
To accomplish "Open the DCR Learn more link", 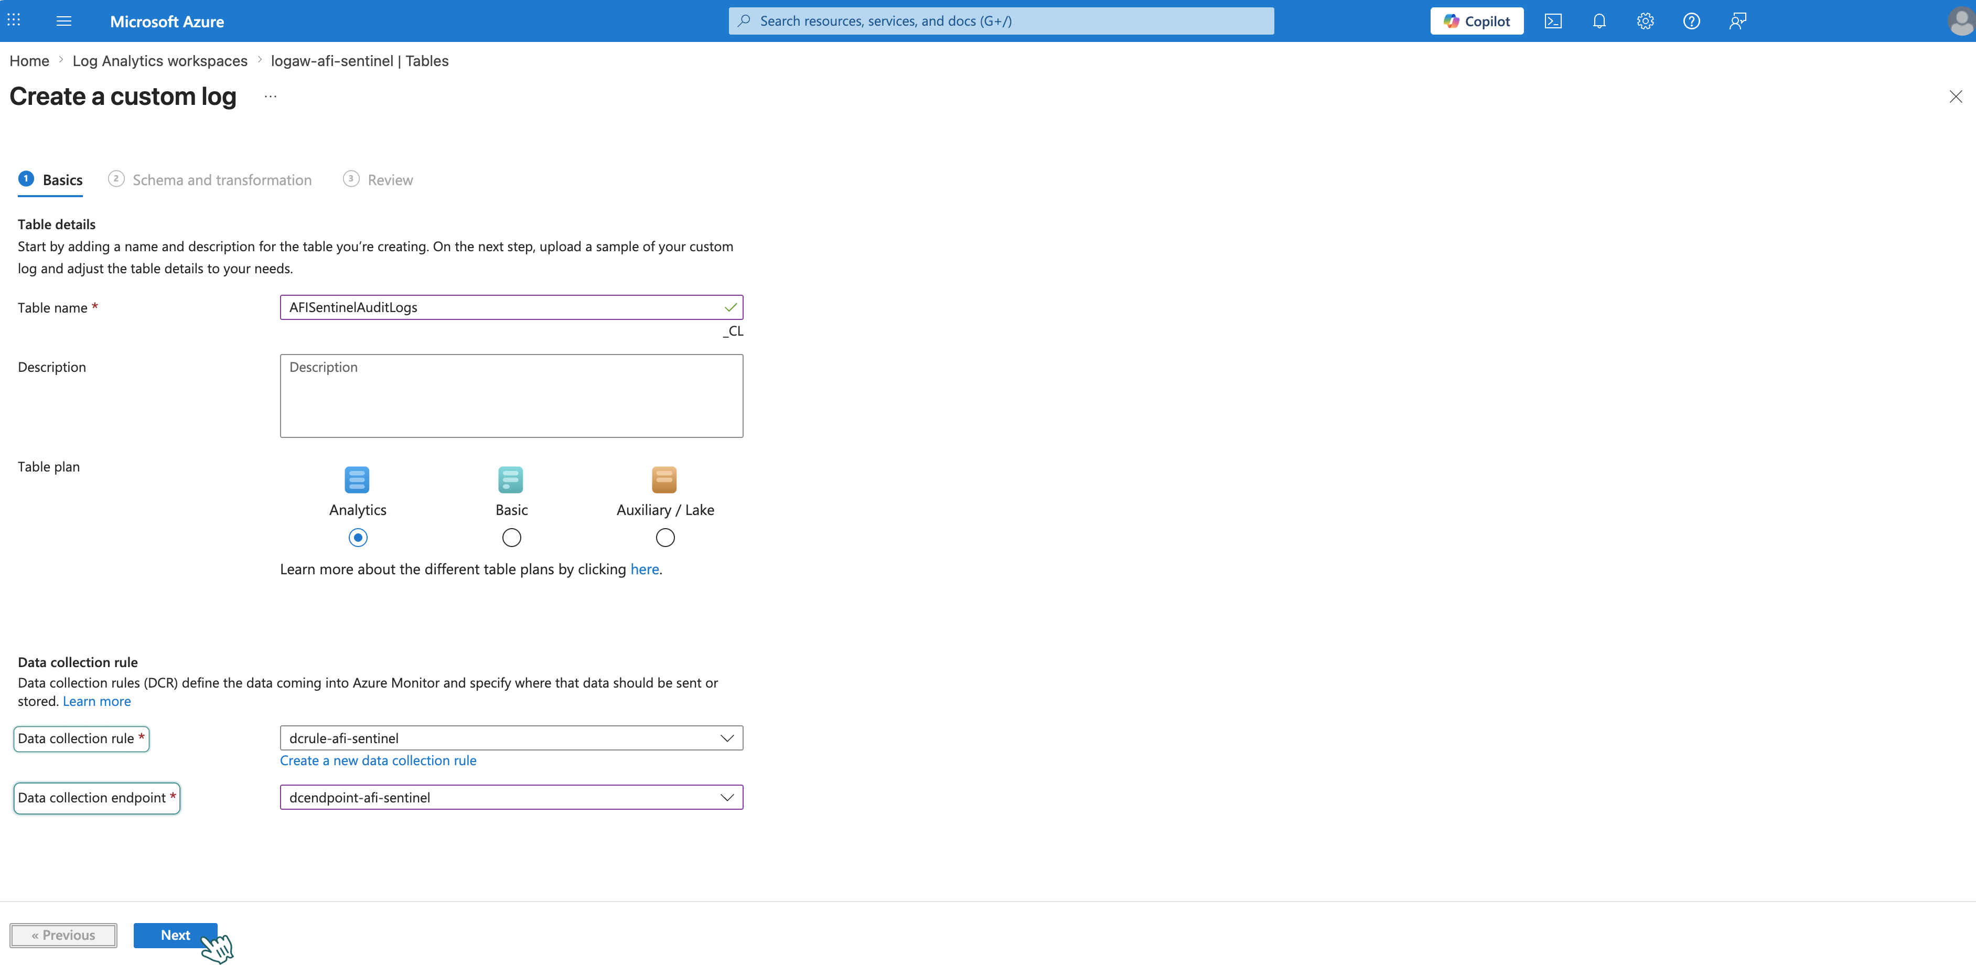I will coord(96,701).
